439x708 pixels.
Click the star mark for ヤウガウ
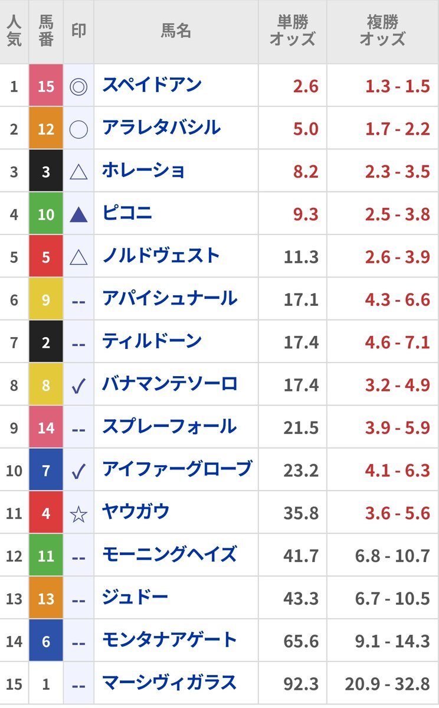click(78, 514)
